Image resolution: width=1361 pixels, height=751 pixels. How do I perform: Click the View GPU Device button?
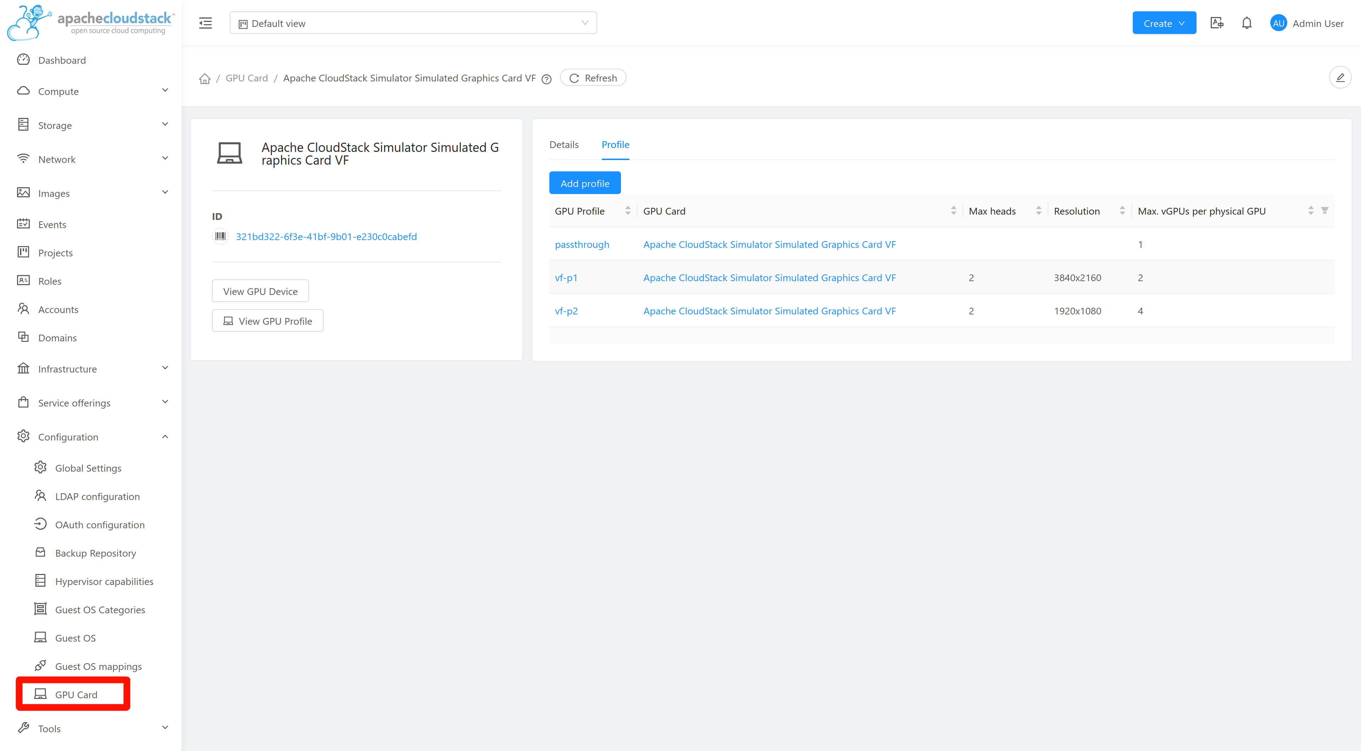261,291
